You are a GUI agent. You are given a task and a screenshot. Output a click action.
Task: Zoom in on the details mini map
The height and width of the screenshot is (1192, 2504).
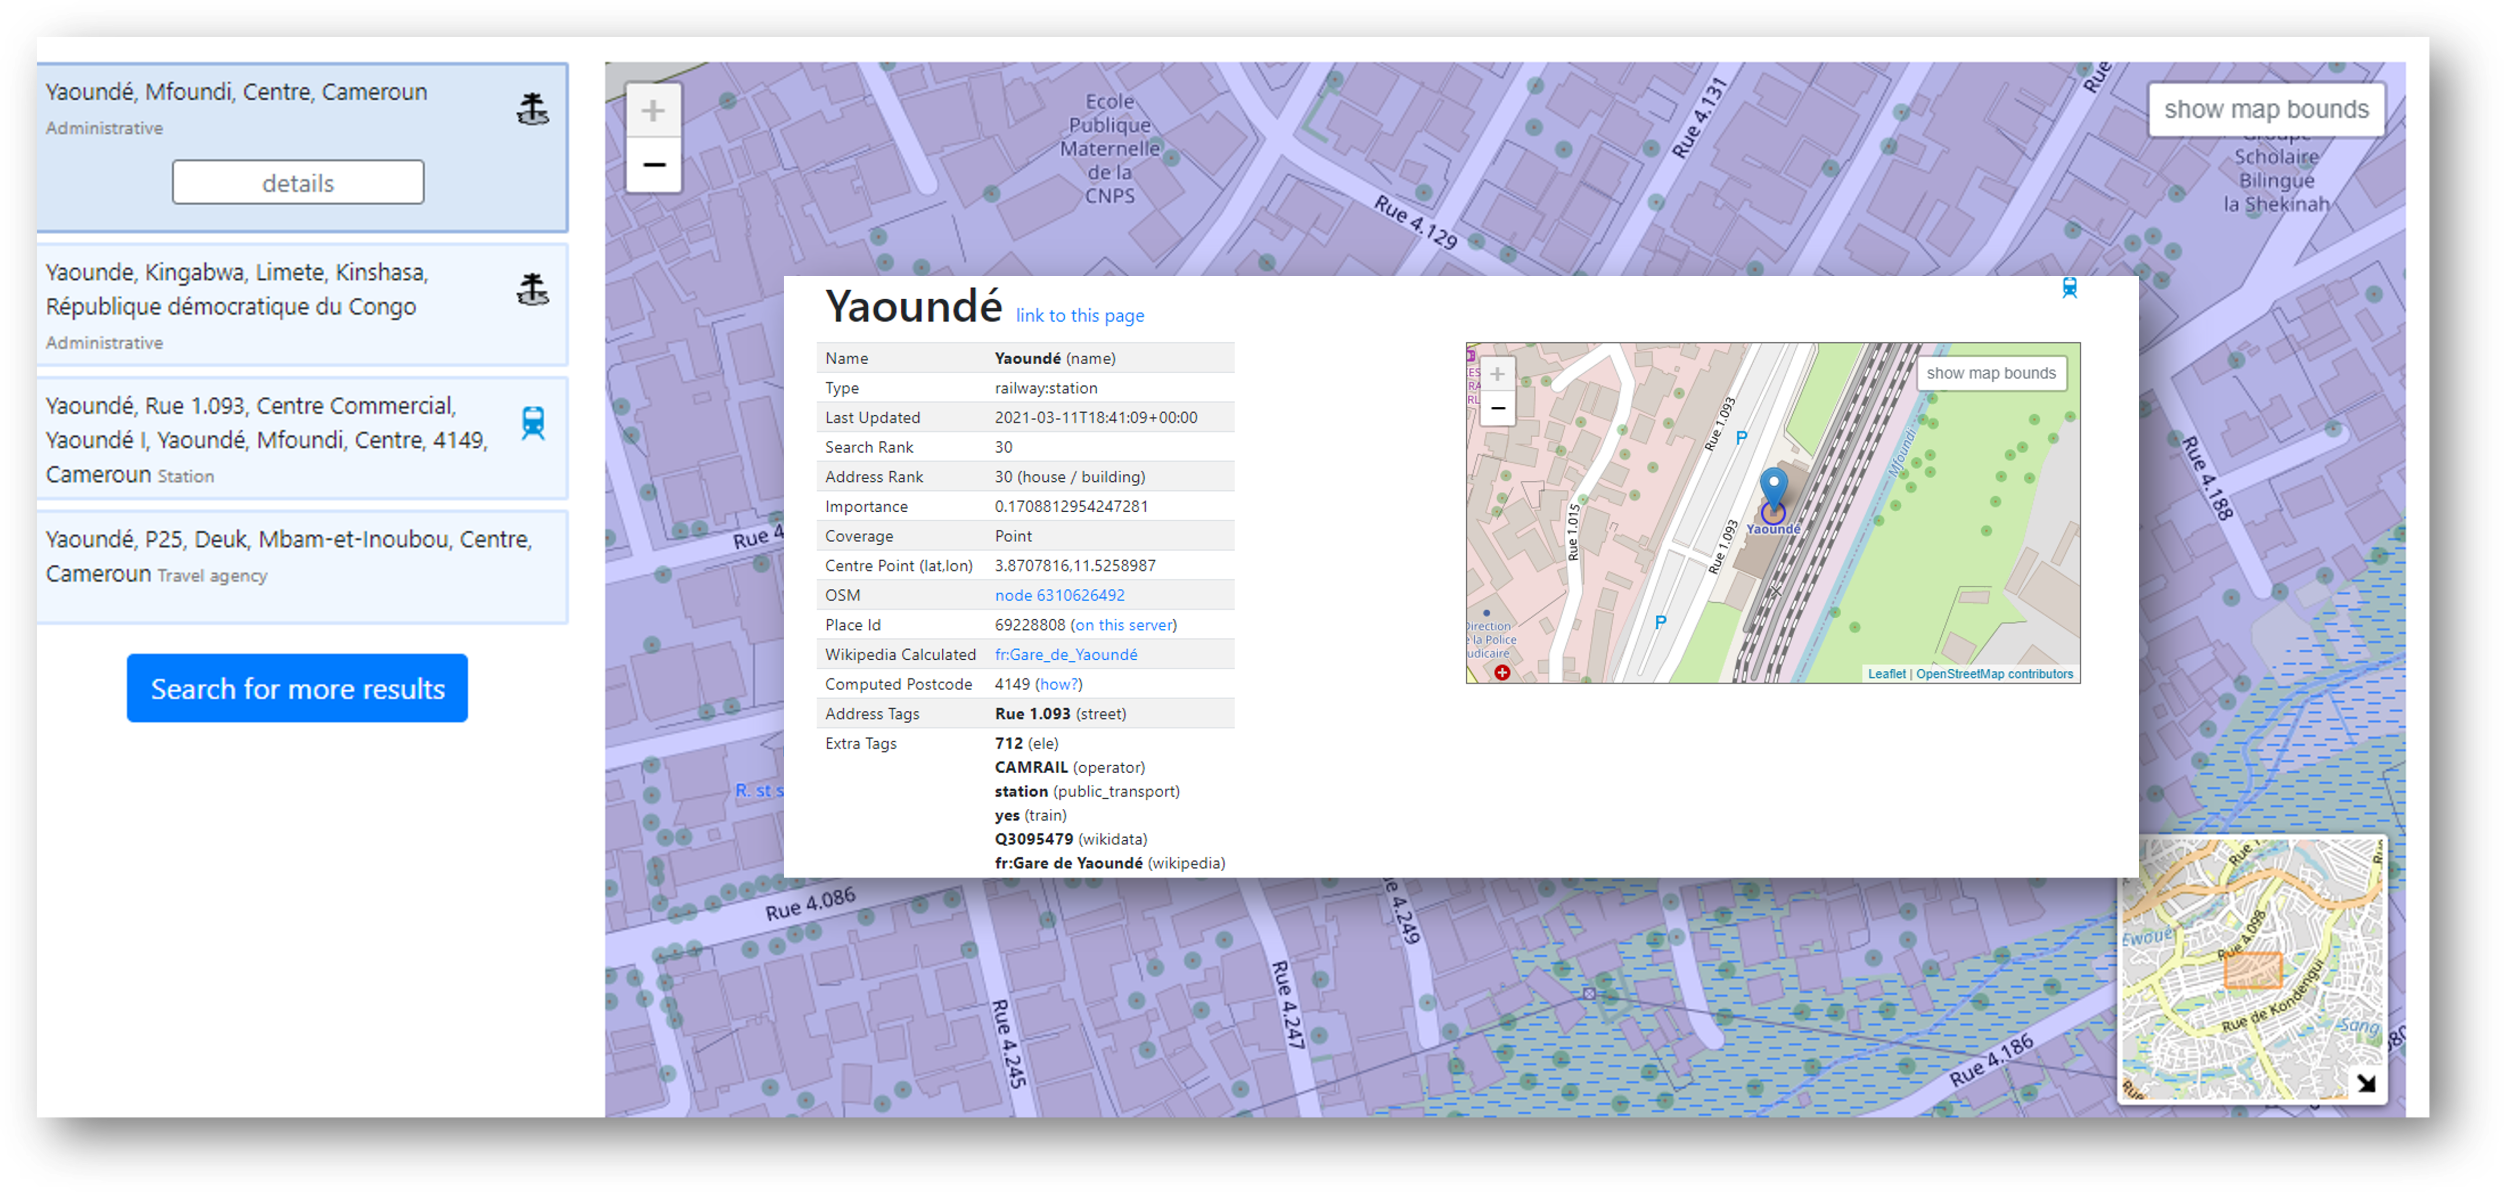click(x=1498, y=374)
